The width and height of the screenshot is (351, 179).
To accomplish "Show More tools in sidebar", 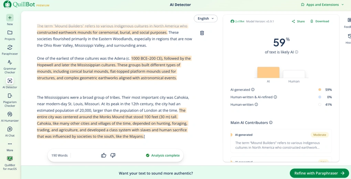I will [x=10, y=146].
